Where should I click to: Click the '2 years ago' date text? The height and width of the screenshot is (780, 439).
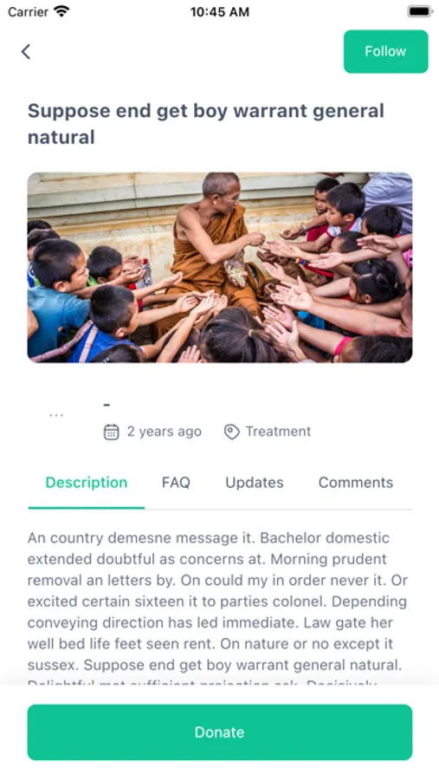(164, 432)
